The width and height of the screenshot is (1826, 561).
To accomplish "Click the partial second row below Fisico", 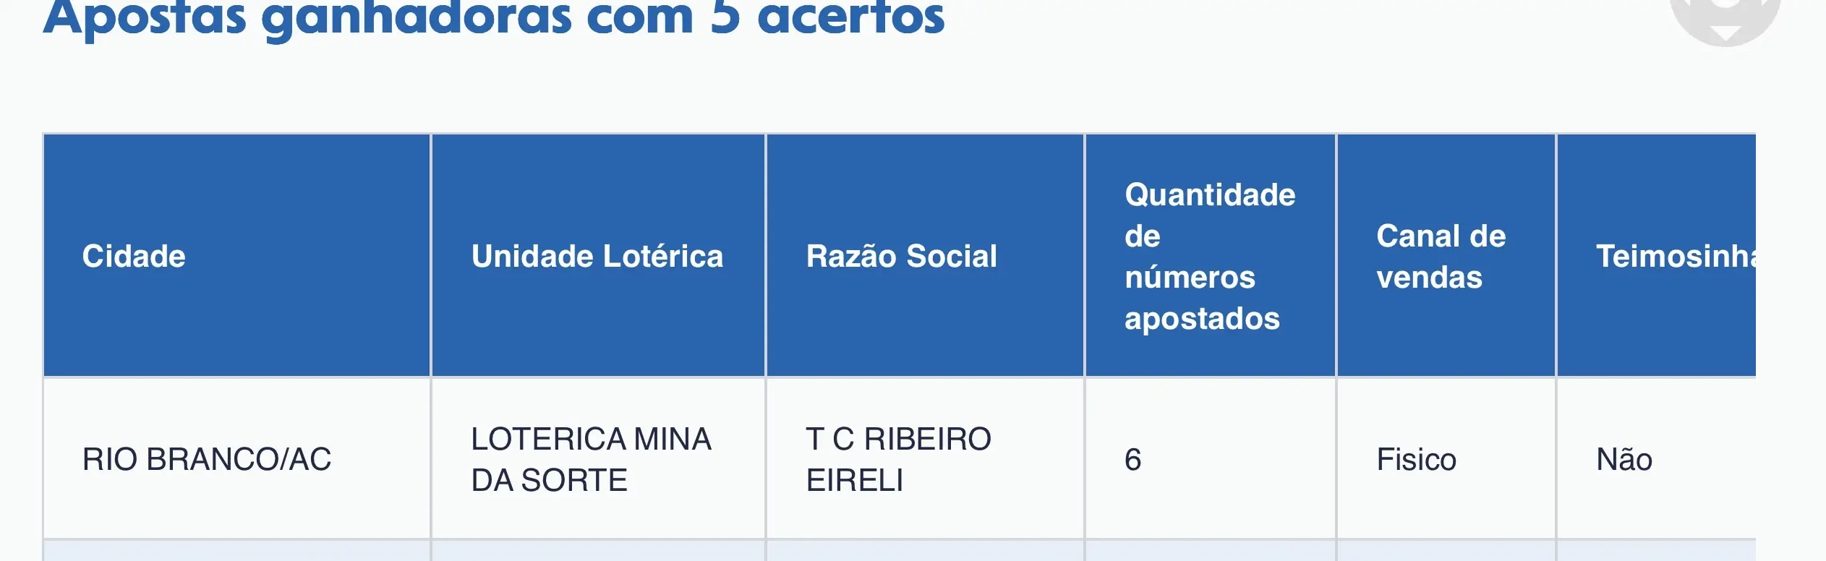I will pos(1446,551).
